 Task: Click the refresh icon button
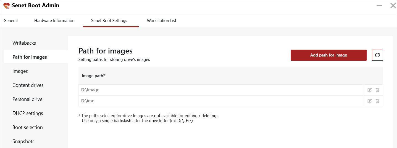[377, 55]
